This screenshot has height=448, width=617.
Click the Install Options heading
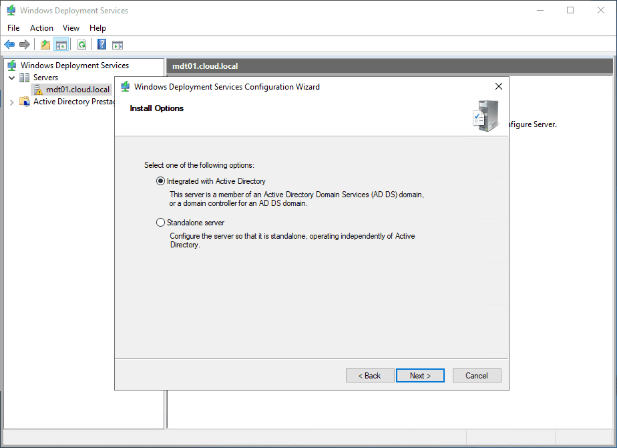pos(157,108)
